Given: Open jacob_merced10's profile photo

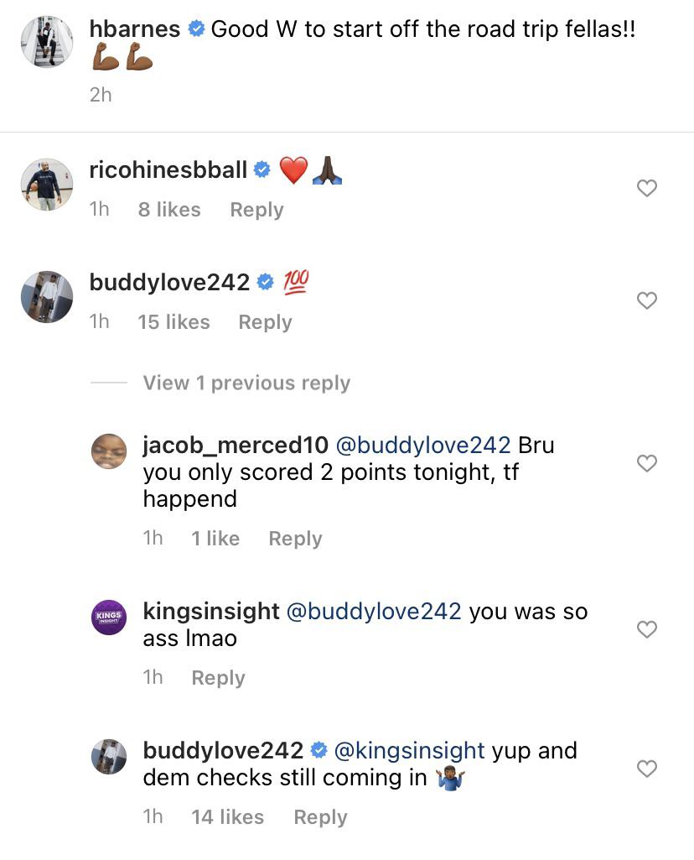Looking at the screenshot, I should click(109, 454).
